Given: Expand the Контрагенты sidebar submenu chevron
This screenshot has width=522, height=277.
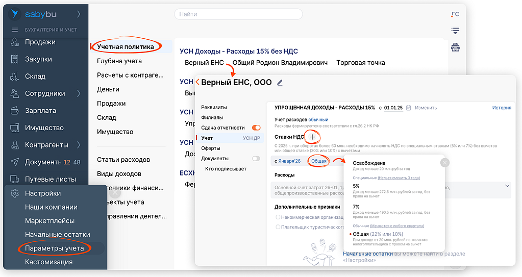Looking at the screenshot, I should (79, 144).
